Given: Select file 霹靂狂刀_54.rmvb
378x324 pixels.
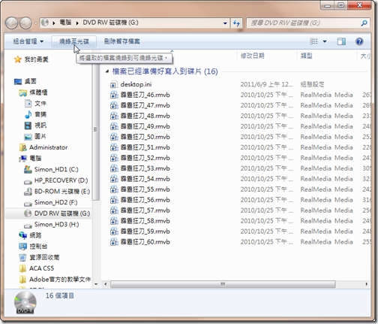Looking at the screenshot, I should [140, 179].
